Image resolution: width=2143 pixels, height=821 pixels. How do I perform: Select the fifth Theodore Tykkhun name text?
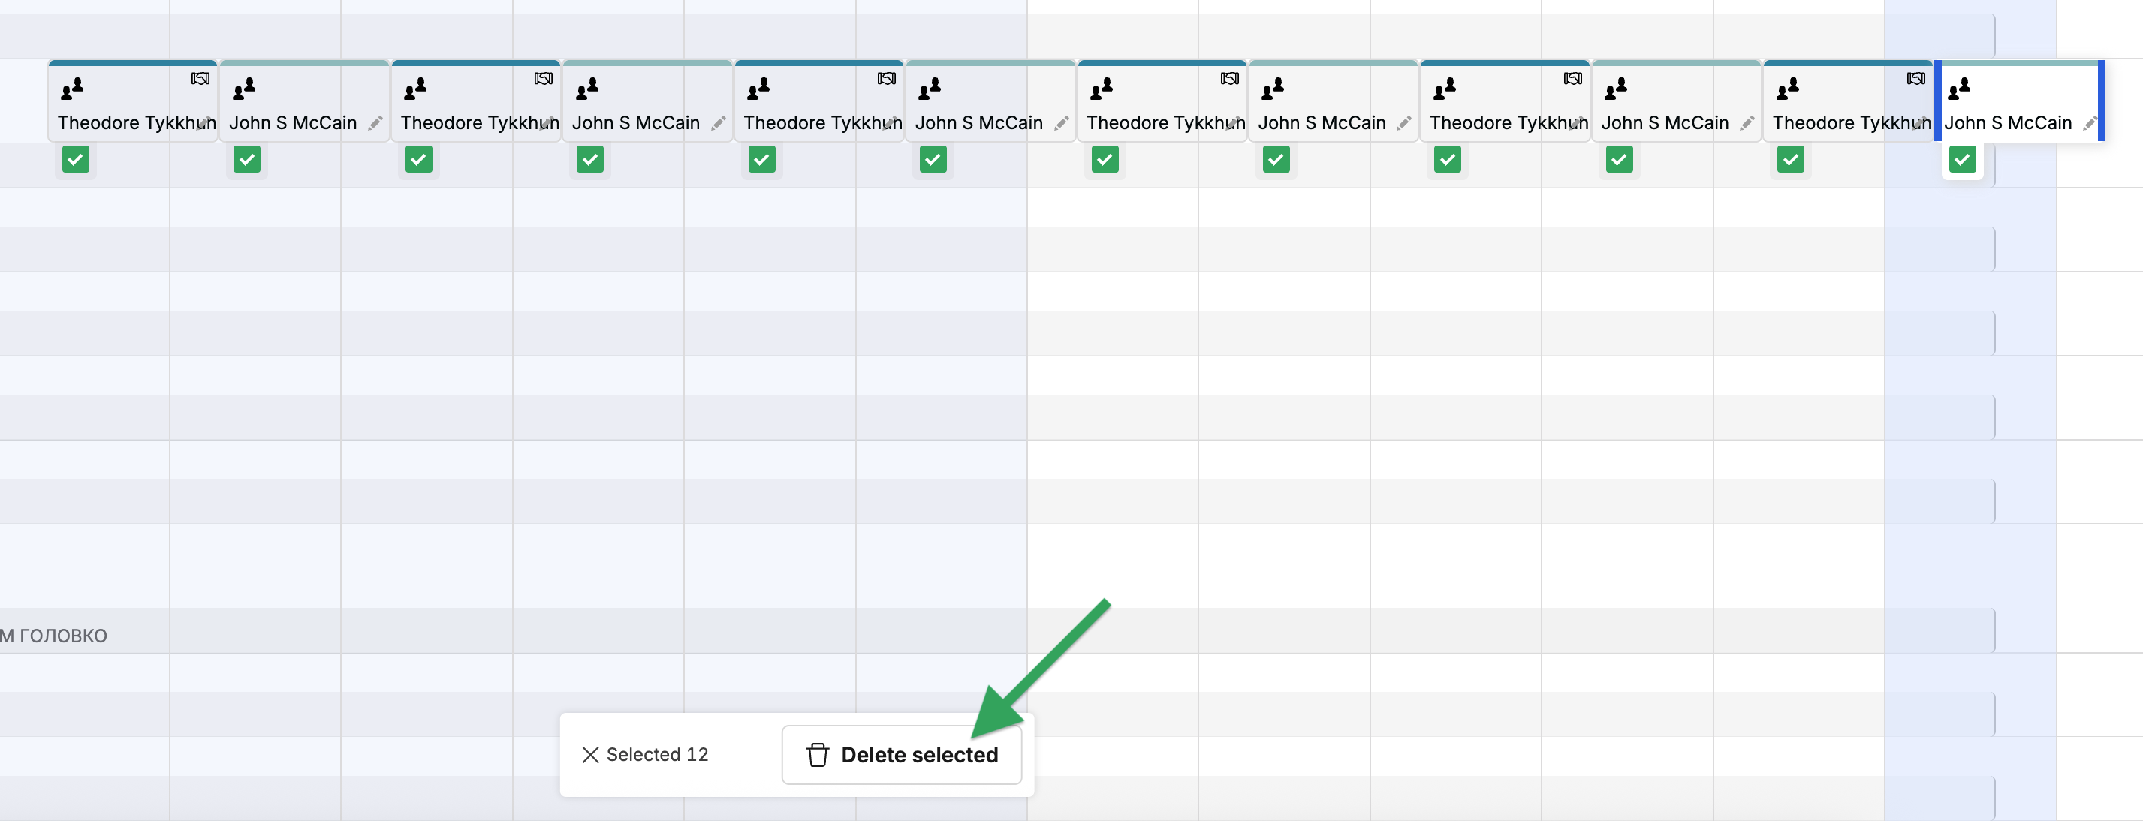pos(1509,123)
